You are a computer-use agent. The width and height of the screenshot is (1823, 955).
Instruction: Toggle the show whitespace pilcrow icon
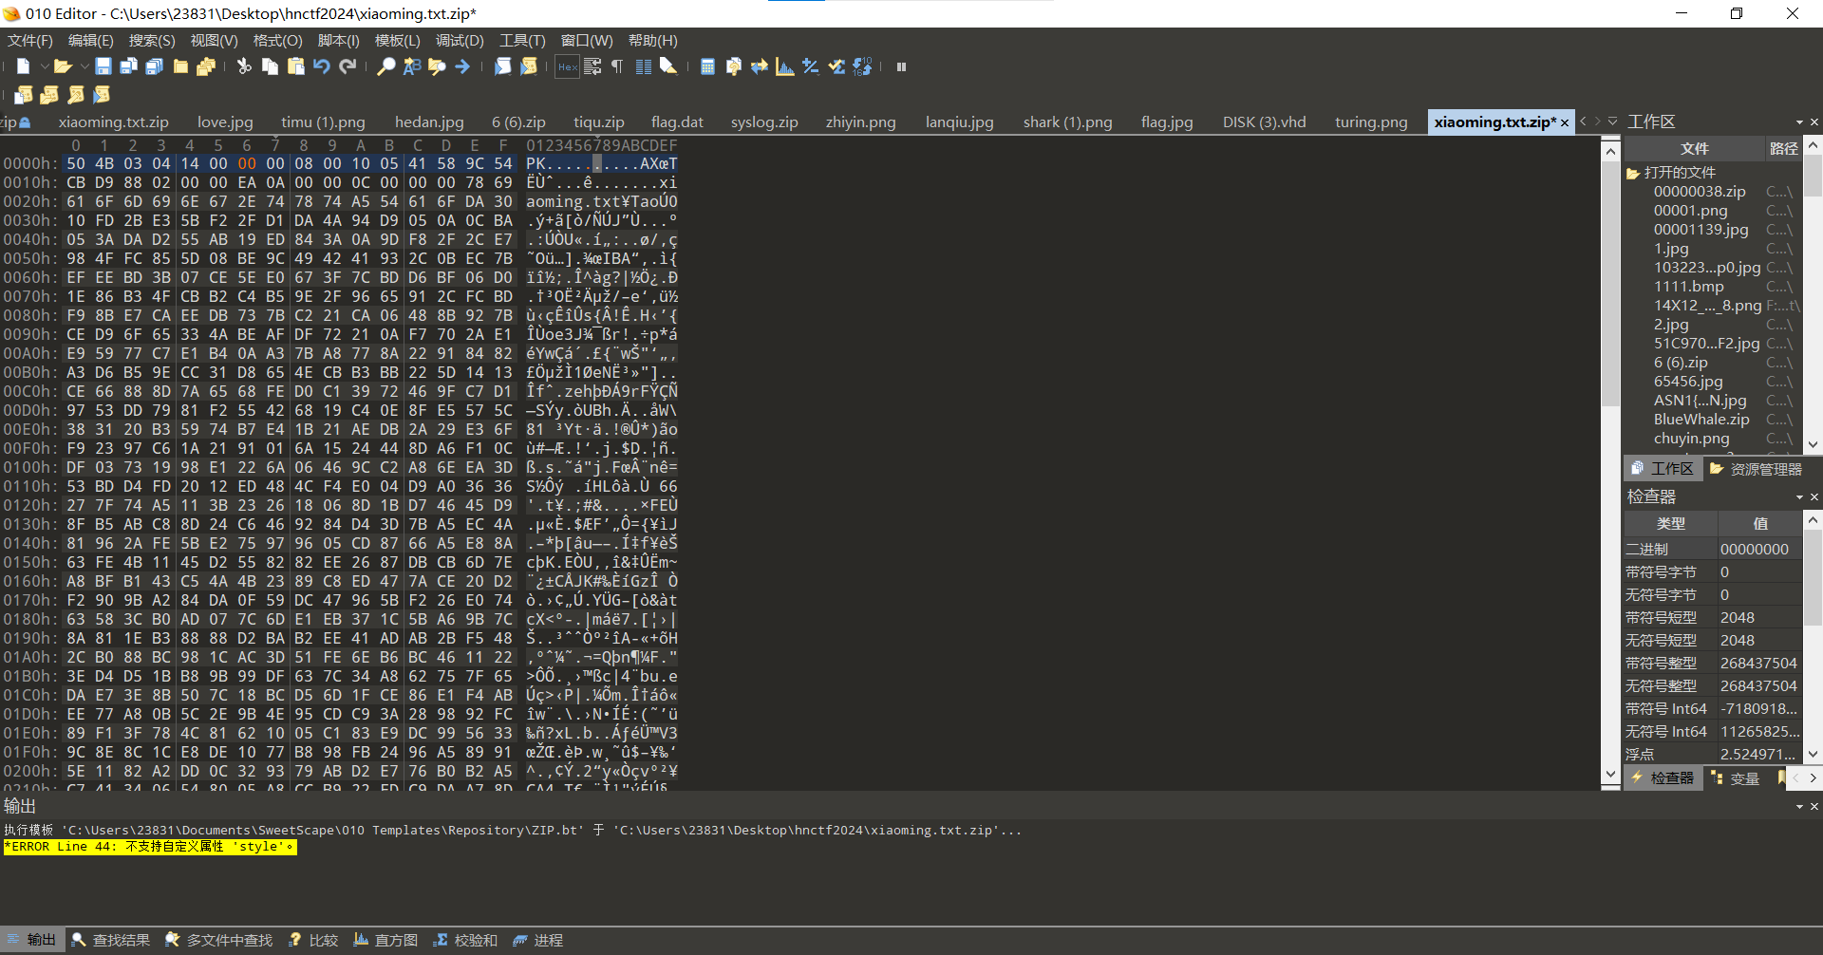[x=617, y=66]
